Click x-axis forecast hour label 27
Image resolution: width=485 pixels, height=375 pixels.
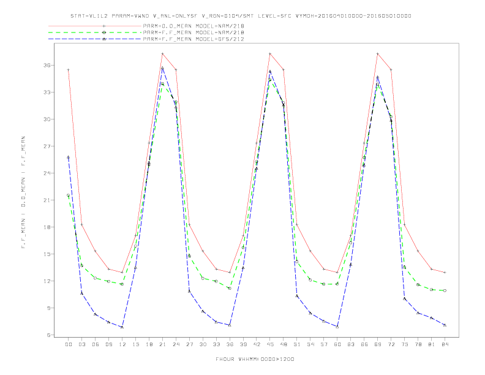pyautogui.click(x=189, y=344)
